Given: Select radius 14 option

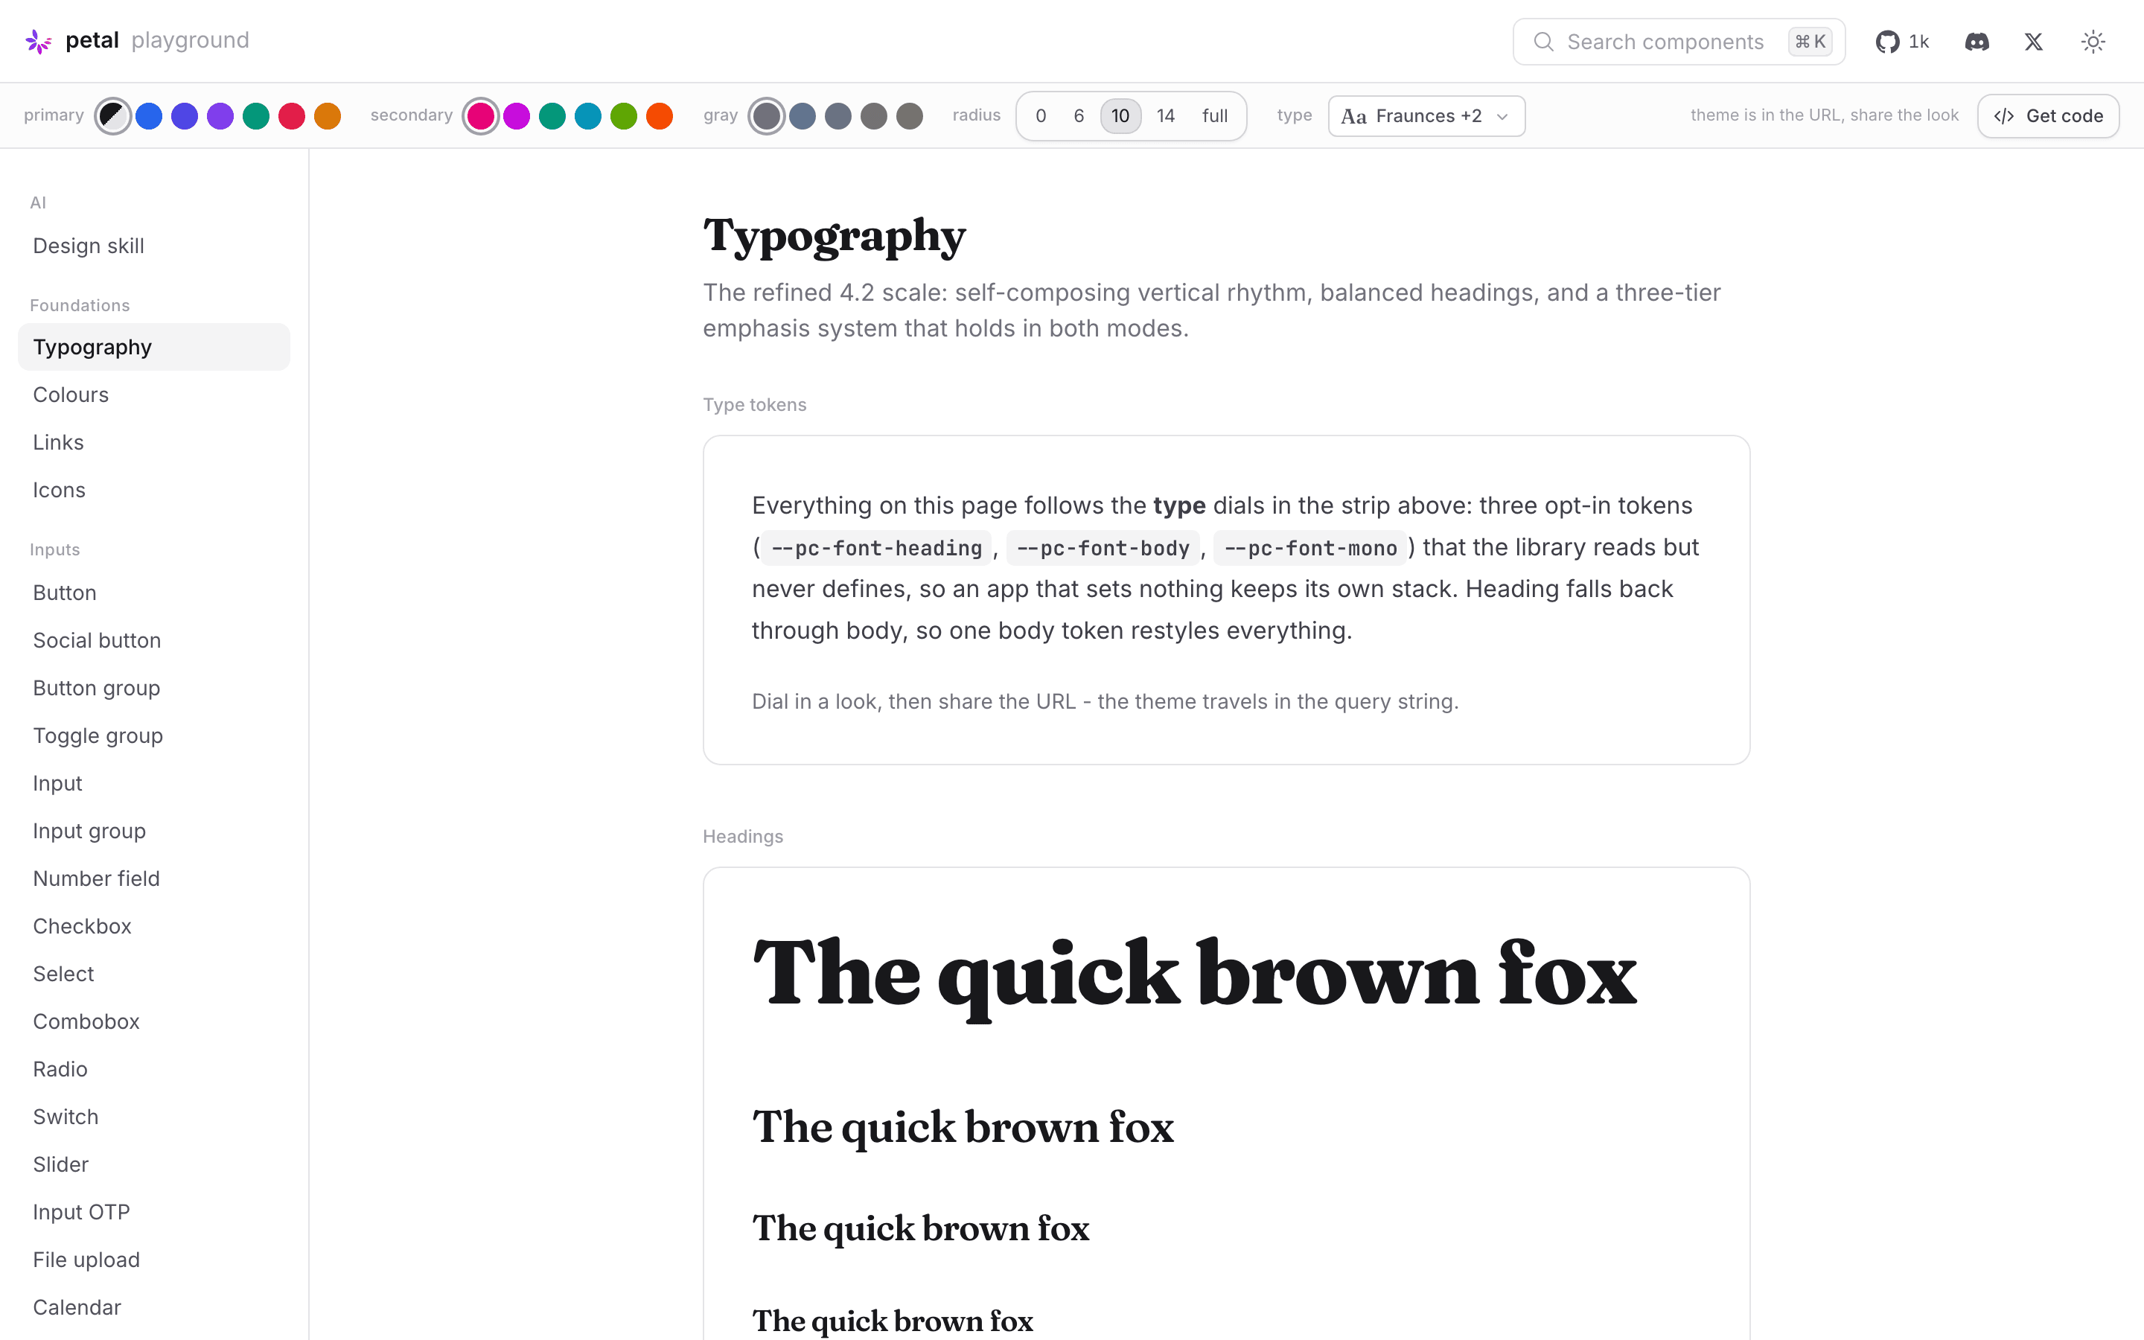Looking at the screenshot, I should tap(1166, 116).
